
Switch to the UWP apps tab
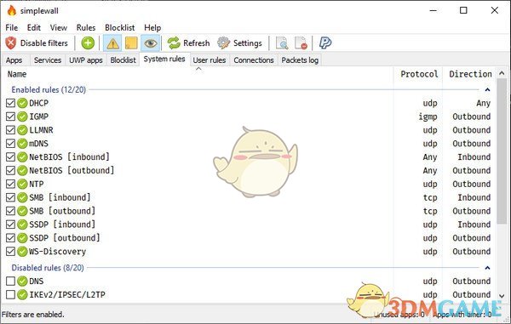pyautogui.click(x=86, y=60)
